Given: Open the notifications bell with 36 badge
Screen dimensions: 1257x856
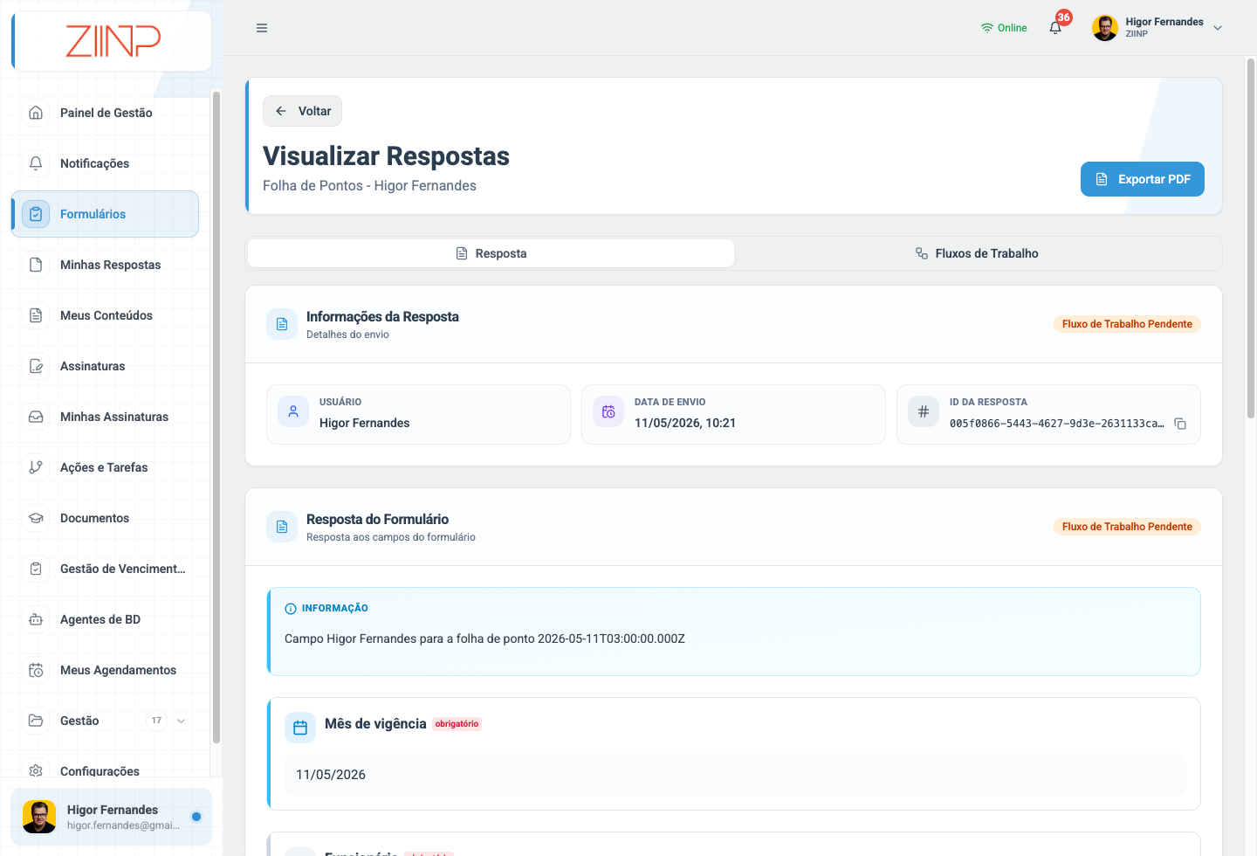Looking at the screenshot, I should tap(1055, 27).
